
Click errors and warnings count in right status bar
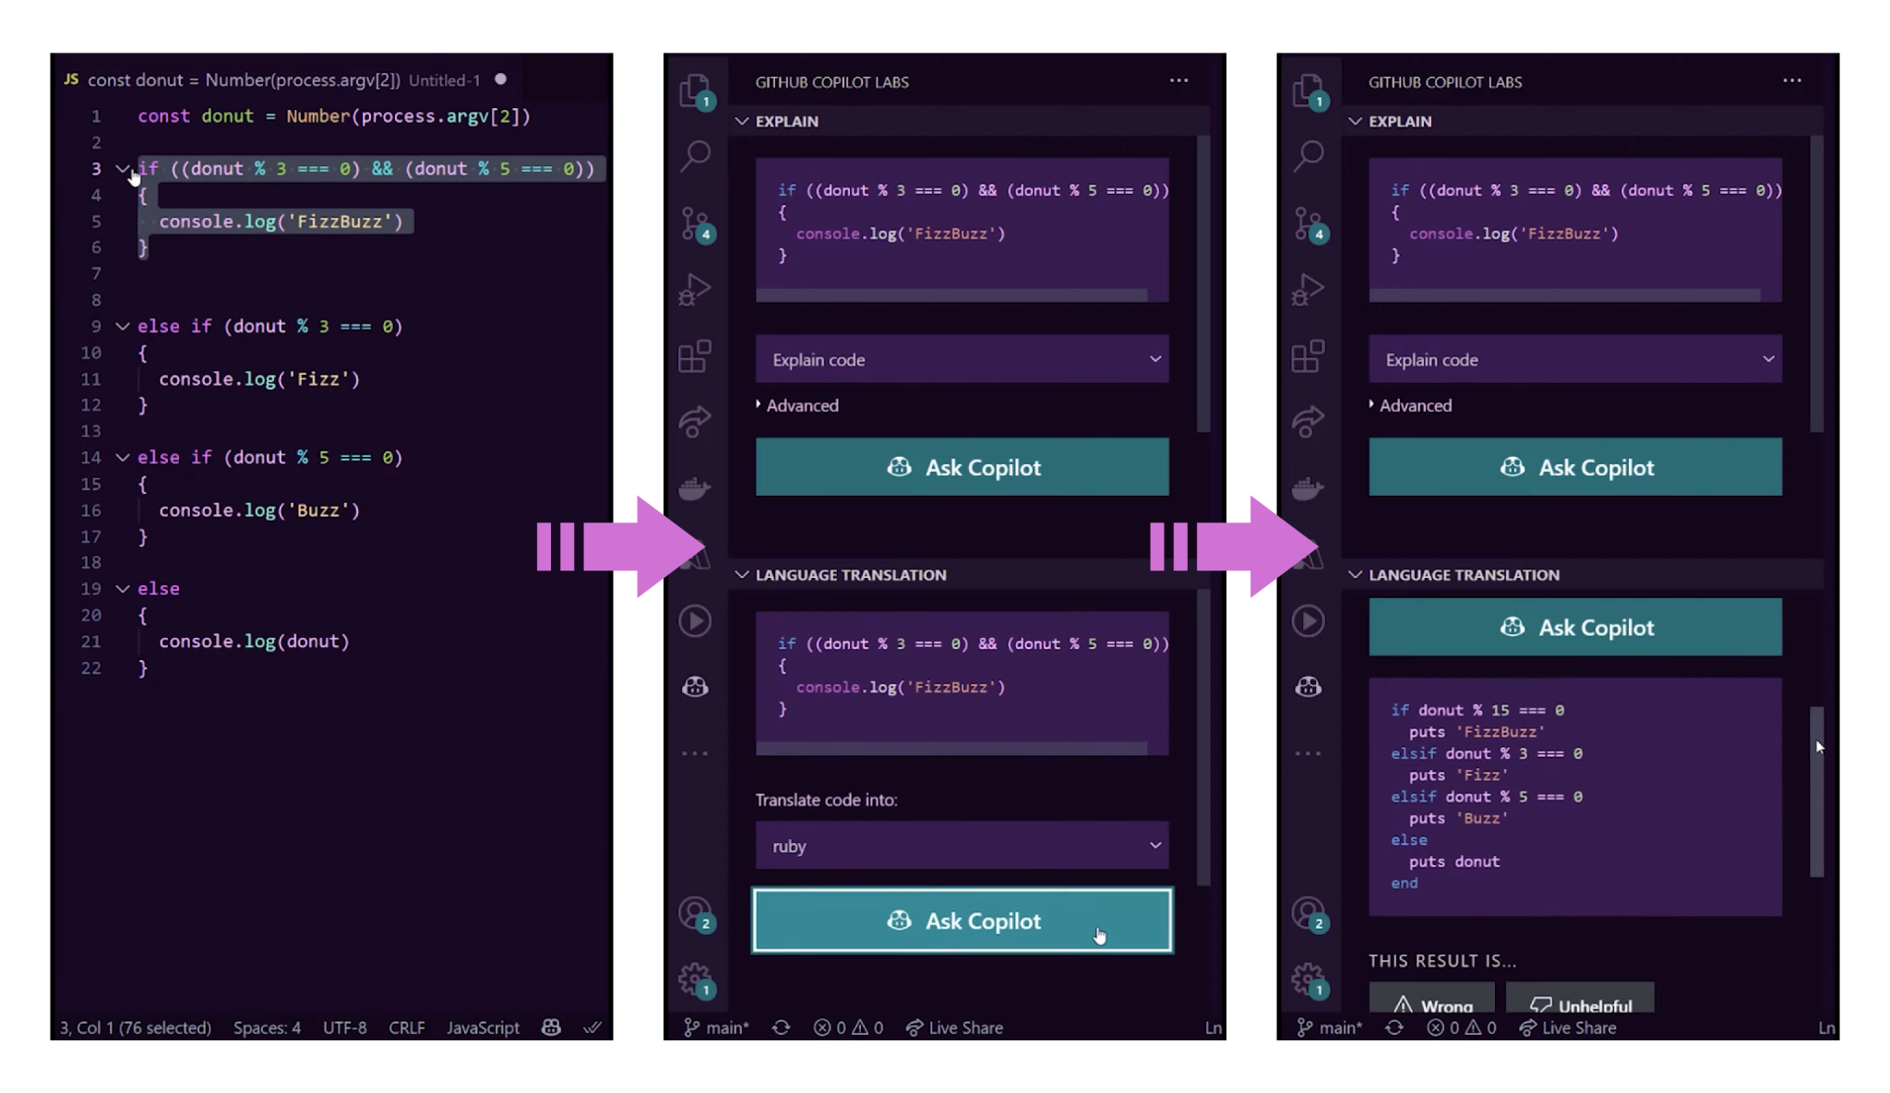point(1461,1027)
